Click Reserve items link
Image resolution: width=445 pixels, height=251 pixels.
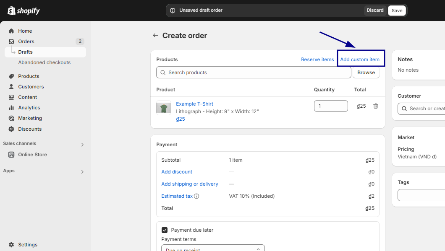(317, 60)
